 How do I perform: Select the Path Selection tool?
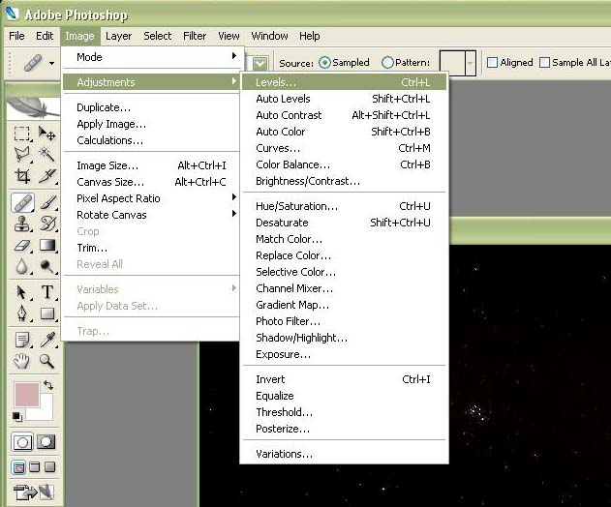pyautogui.click(x=22, y=292)
